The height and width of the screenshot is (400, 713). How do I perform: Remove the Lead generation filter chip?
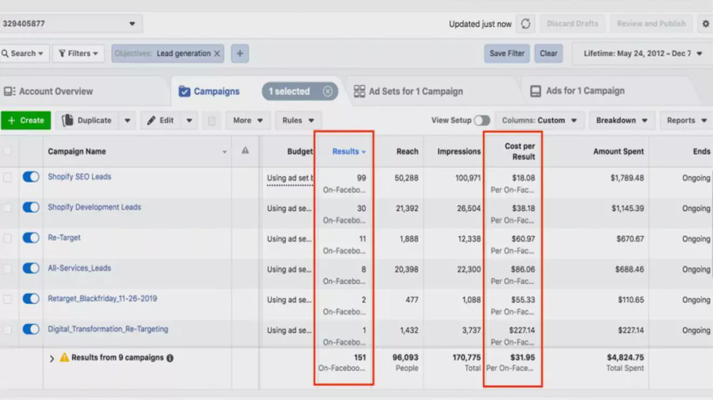[217, 54]
